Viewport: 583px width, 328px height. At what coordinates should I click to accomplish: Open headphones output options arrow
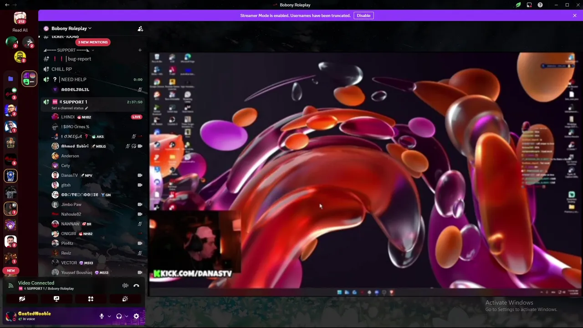coord(127,316)
